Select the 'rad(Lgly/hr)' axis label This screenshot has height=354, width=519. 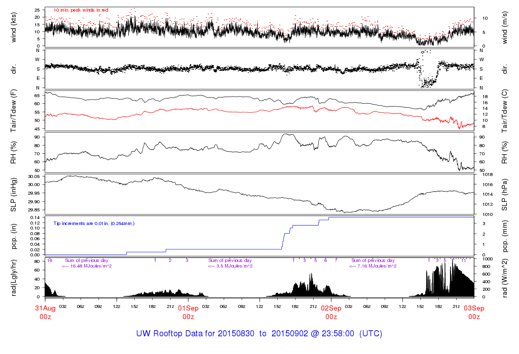coord(14,278)
